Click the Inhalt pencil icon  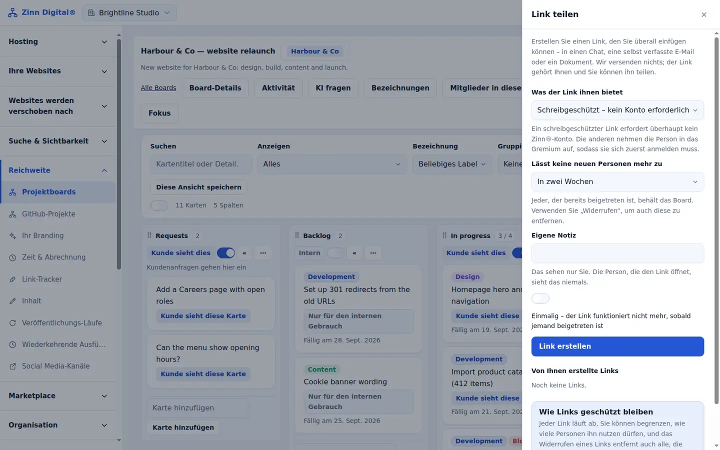(12, 301)
